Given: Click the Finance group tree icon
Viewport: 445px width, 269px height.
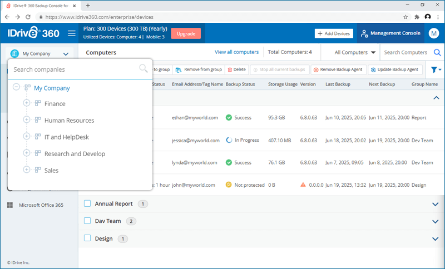Looking at the screenshot, I should [x=38, y=103].
